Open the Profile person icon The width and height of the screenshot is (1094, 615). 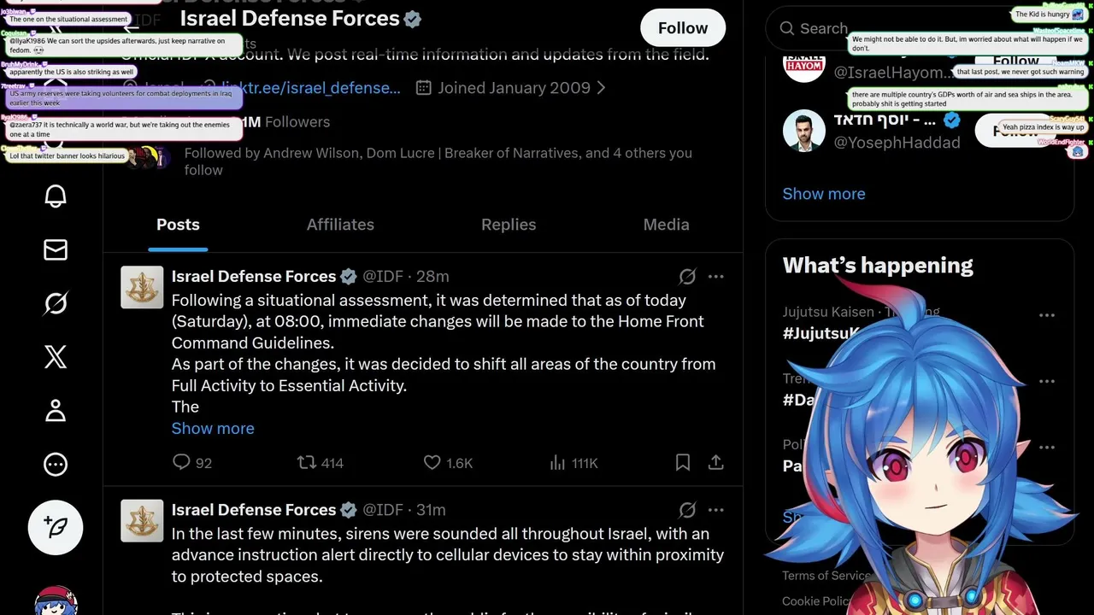tap(56, 411)
